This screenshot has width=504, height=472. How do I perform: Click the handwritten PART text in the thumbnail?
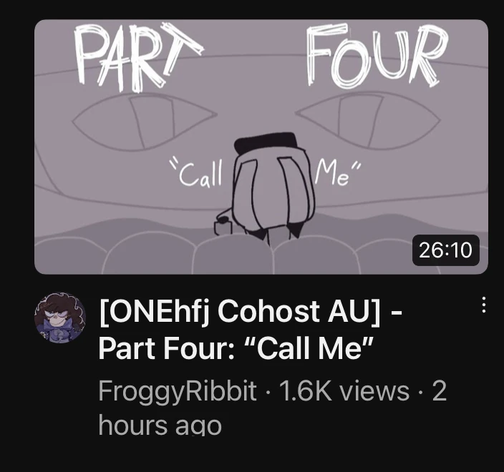[138, 56]
